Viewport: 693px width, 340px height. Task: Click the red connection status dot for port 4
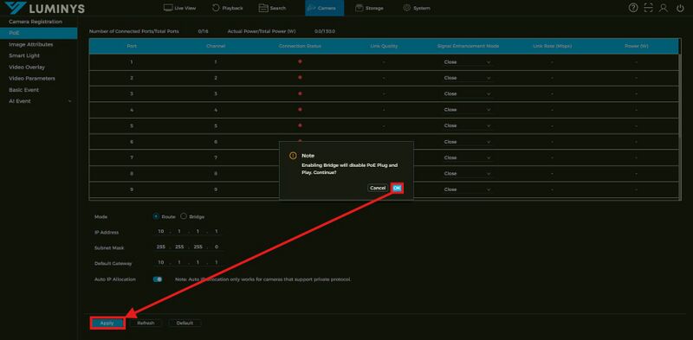[300, 109]
